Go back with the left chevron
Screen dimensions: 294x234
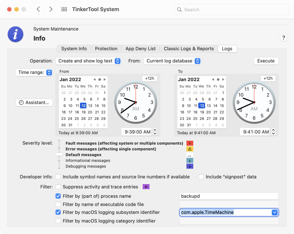click(x=38, y=9)
